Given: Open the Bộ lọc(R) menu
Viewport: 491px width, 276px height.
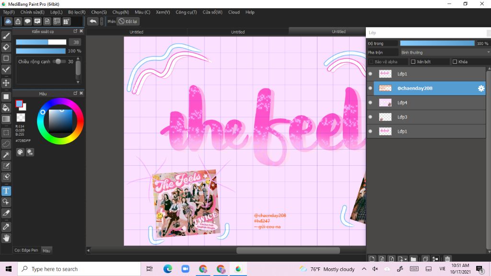Looking at the screenshot, I should tap(77, 12).
